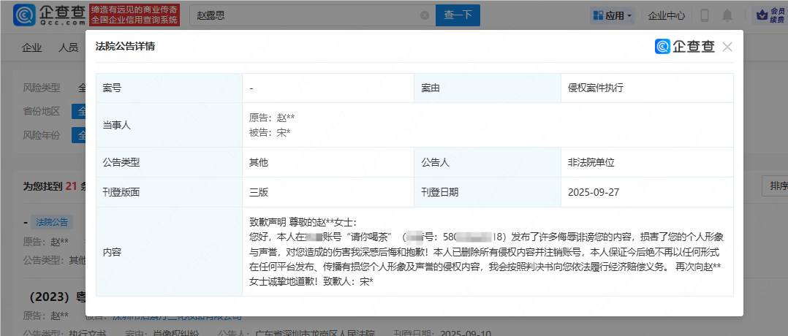Open the 应用 dropdown menu
This screenshot has height=336, width=788.
tap(613, 15)
